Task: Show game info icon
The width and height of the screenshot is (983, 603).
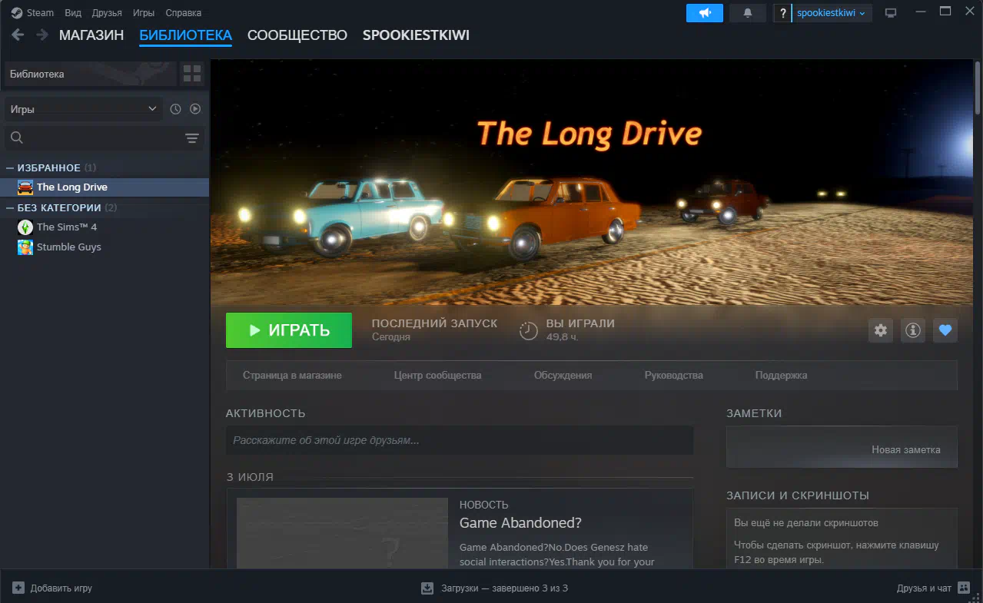Action: click(x=913, y=330)
